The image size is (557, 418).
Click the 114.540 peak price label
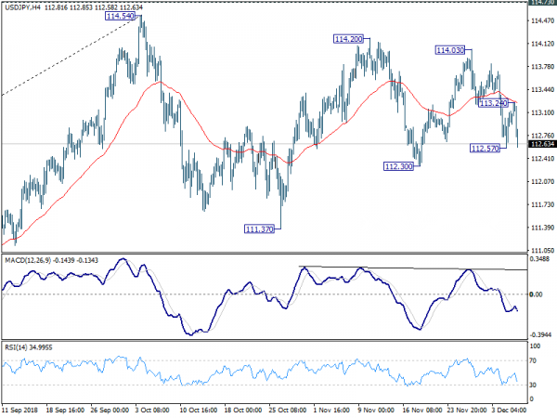pos(120,17)
